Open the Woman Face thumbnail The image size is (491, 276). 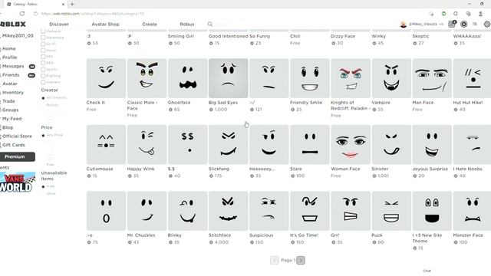tap(351, 145)
